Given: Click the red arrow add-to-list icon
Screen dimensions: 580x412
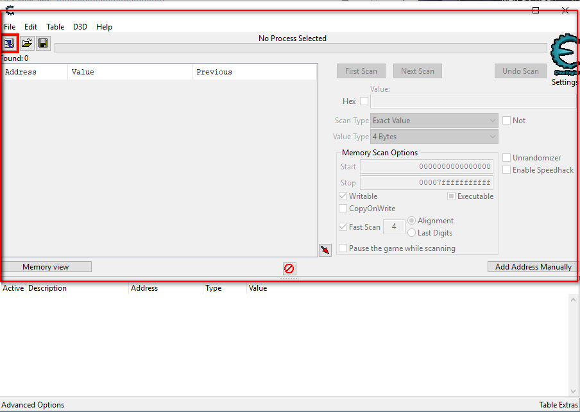Looking at the screenshot, I should click(x=325, y=250).
